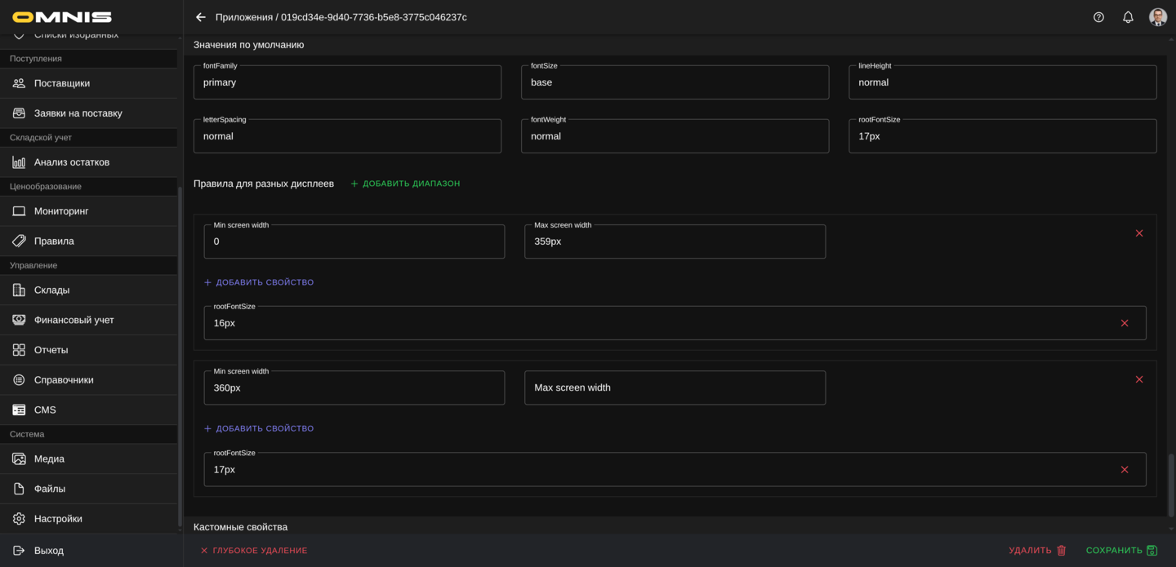
Task: Click the notifications bell
Action: tap(1128, 16)
